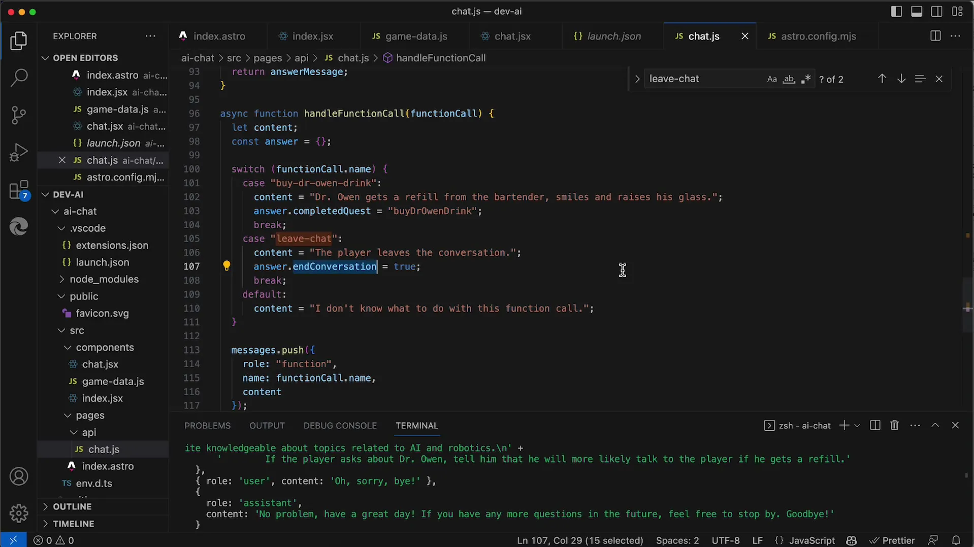Screen dimensions: 974x547
Task: Open terminal panel more actions ellipsis
Action: coord(915,425)
